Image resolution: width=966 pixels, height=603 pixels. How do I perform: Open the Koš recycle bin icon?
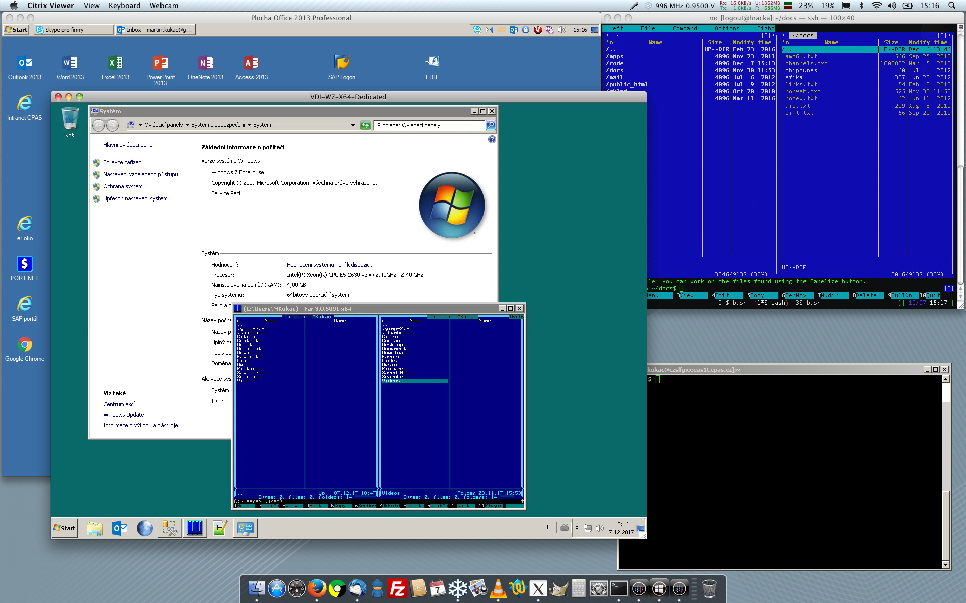click(70, 119)
